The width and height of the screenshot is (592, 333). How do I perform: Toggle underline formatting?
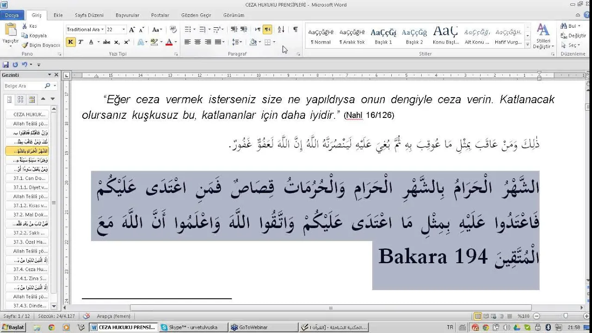[91, 42]
